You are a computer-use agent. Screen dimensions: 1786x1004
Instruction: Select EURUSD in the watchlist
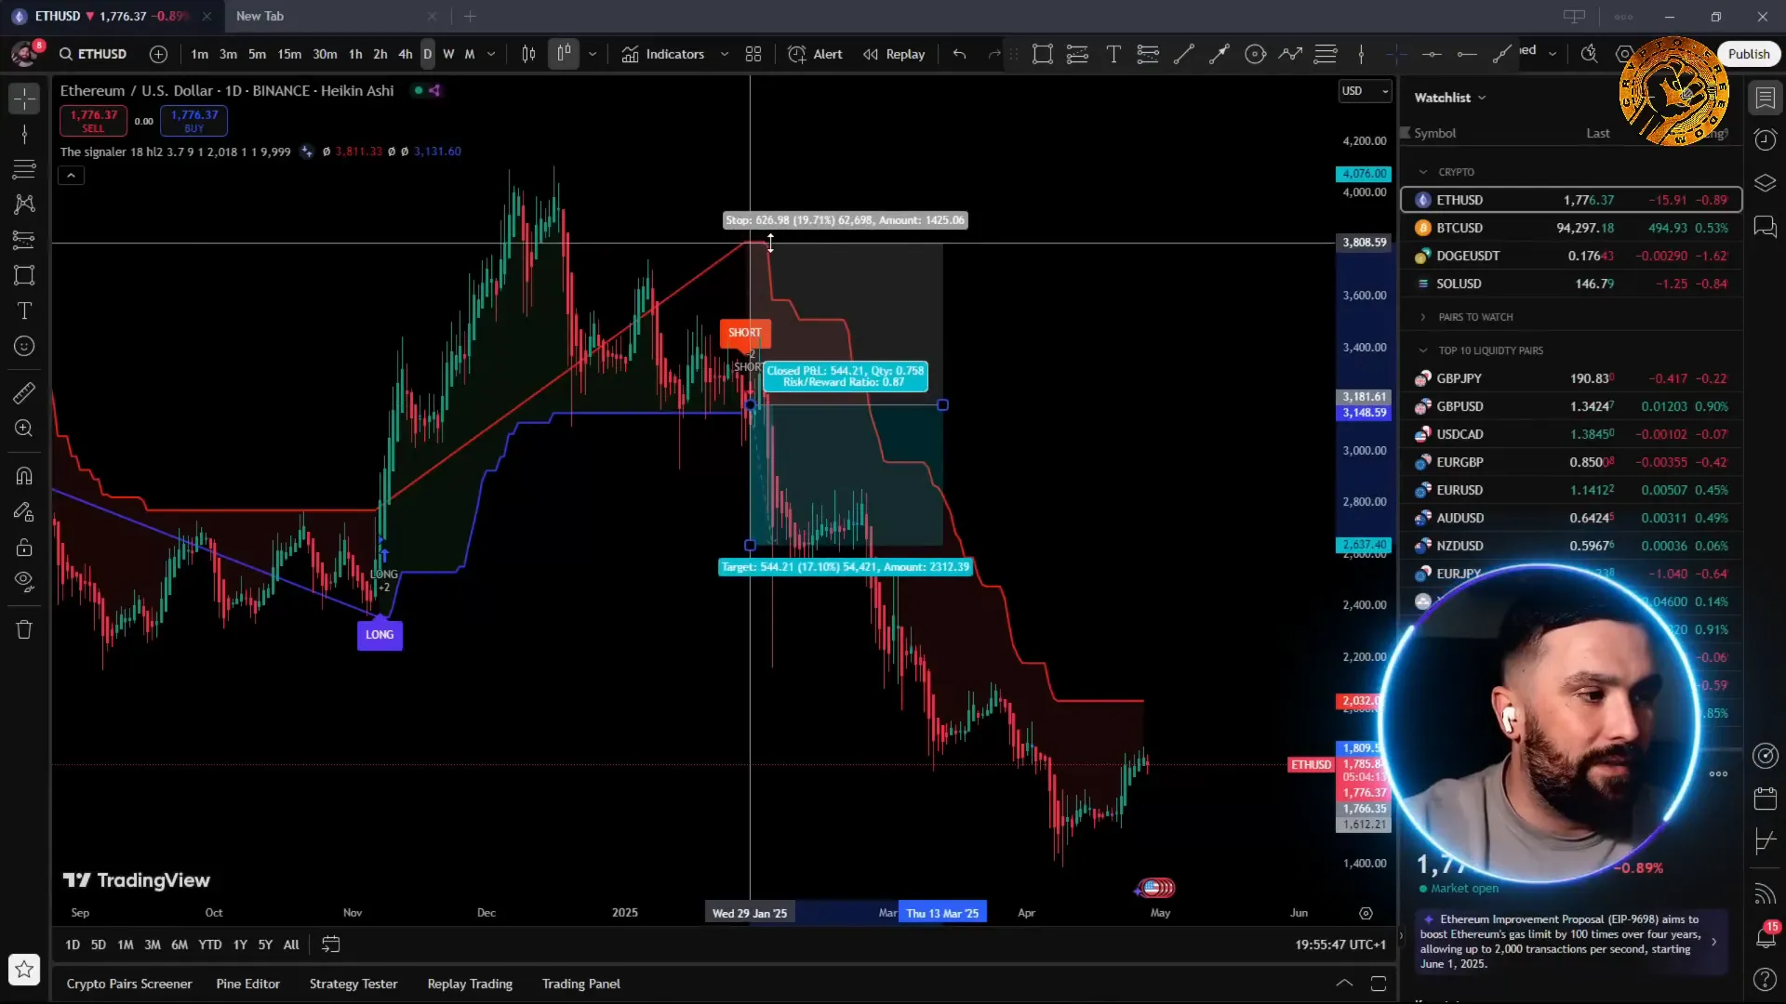[1571, 490]
